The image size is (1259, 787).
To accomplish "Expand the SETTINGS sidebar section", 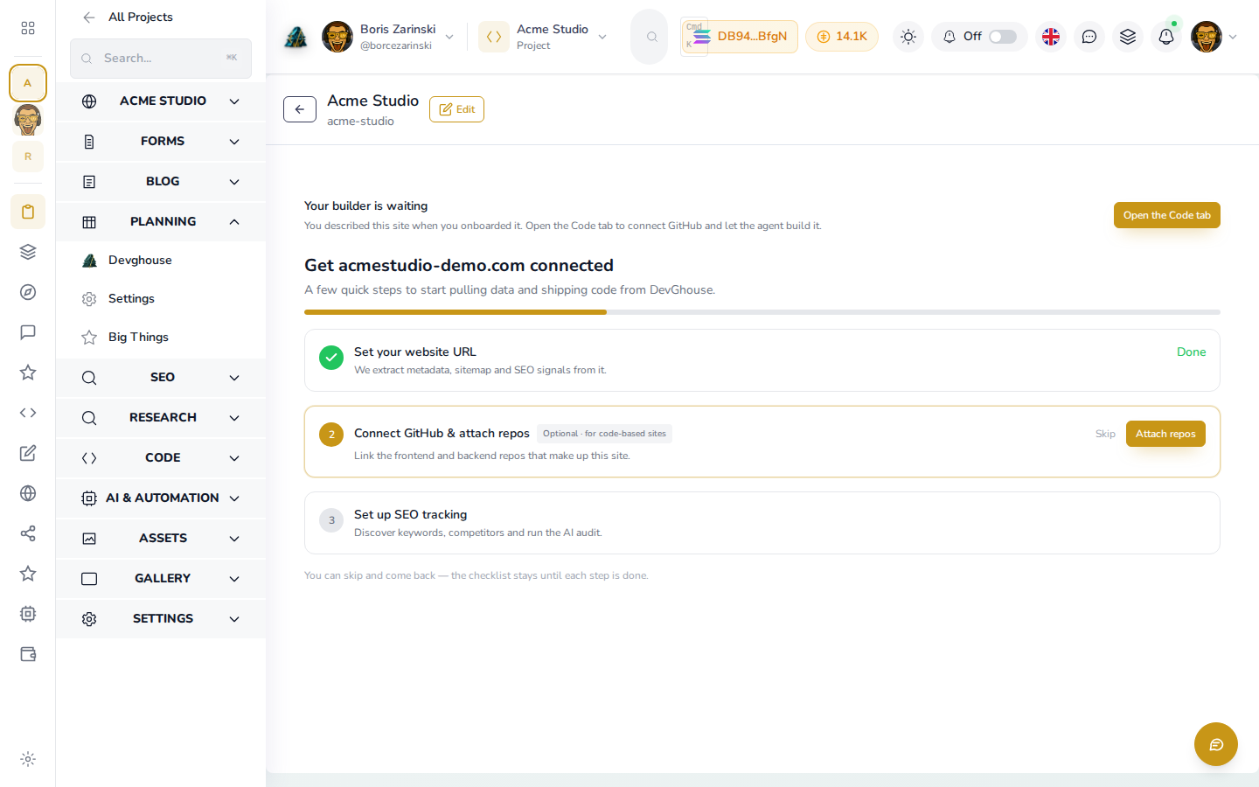I will 161,619.
